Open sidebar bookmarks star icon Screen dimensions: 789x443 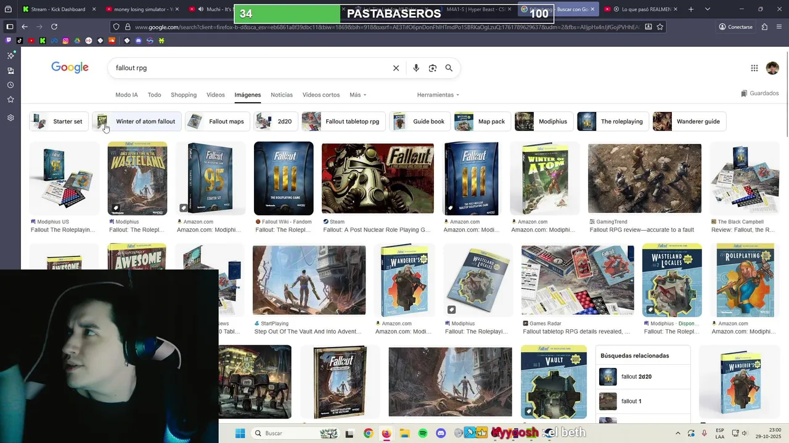tap(10, 100)
